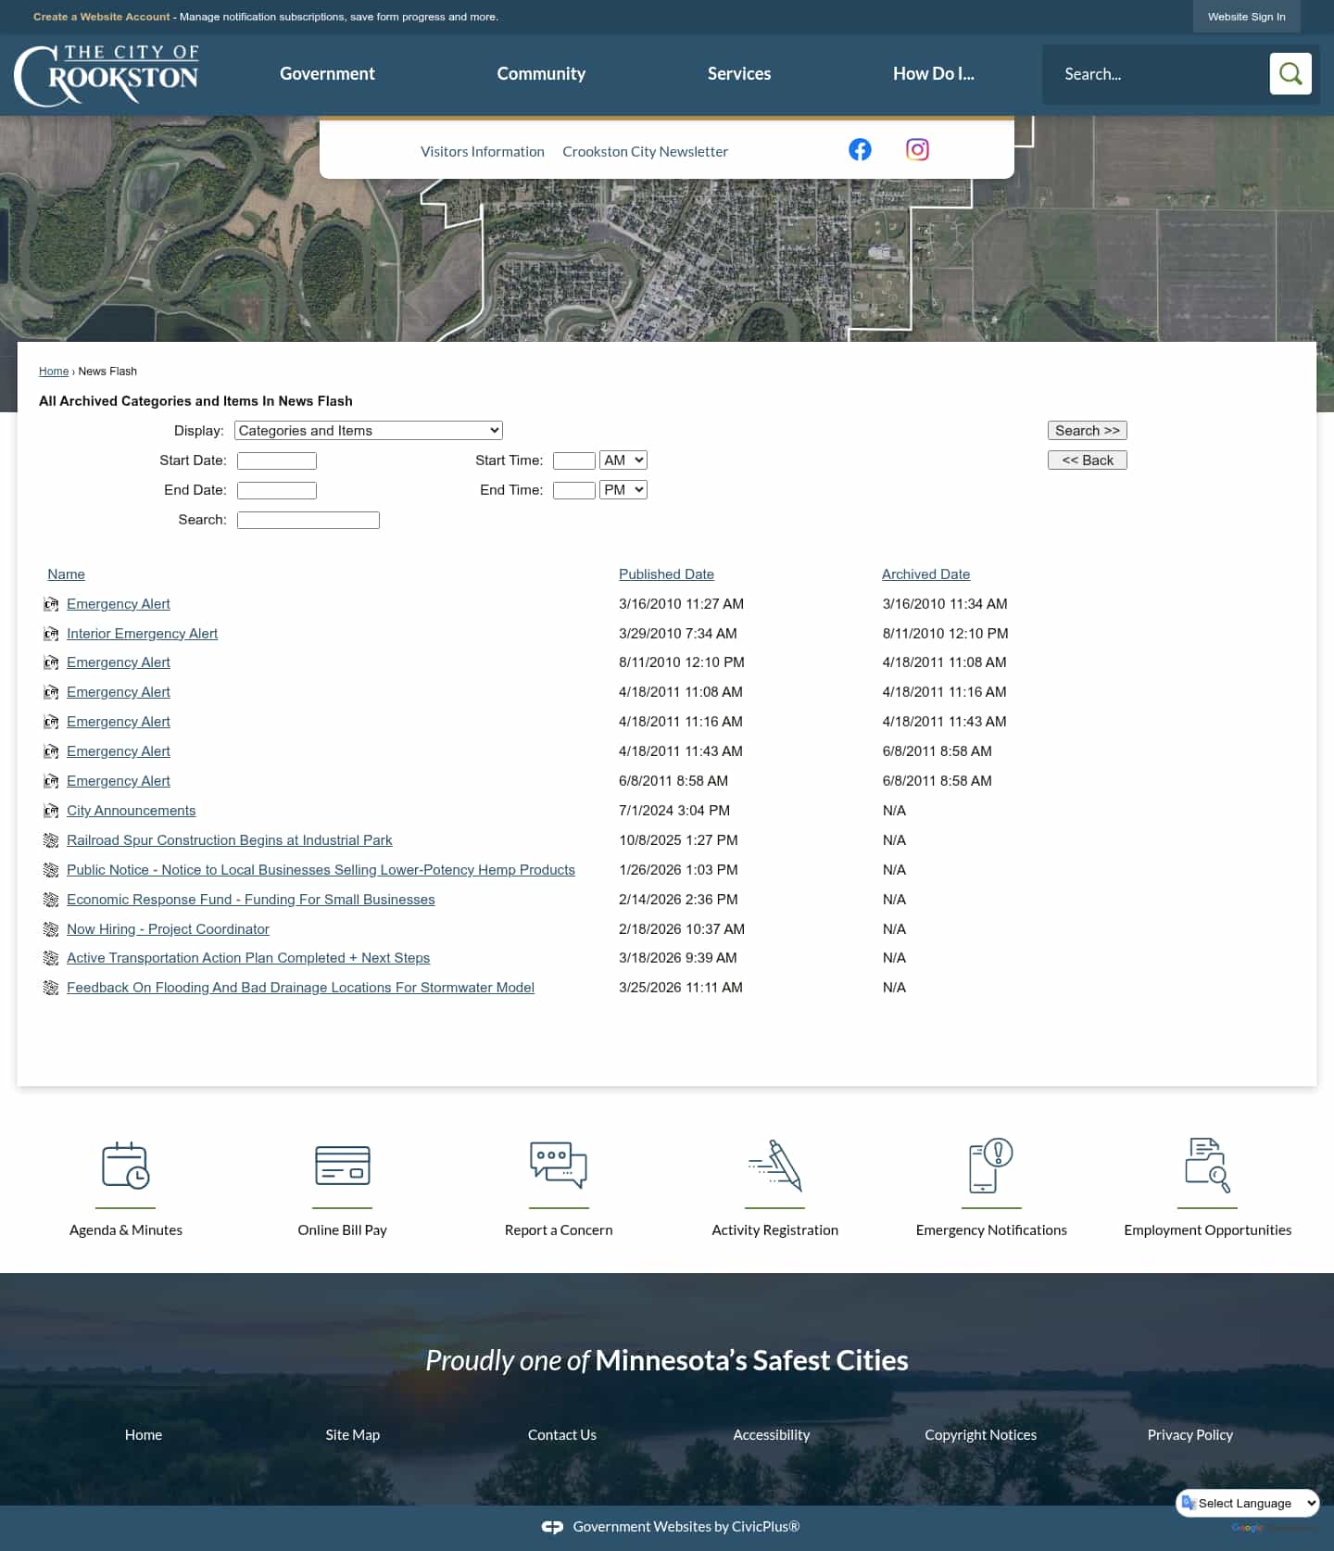The image size is (1334, 1551).
Task: Open the Start Time AM/PM dropdown
Action: 623,460
